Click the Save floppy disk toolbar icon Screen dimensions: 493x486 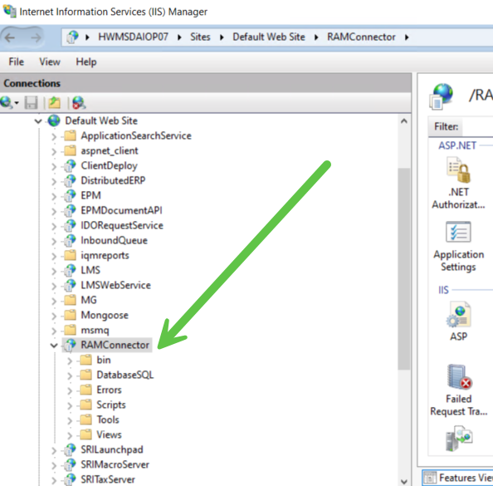tap(32, 103)
